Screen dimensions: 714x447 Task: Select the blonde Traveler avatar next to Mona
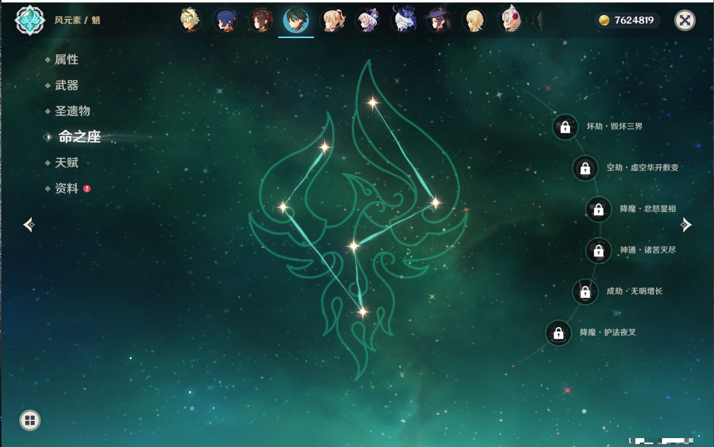pyautogui.click(x=475, y=20)
